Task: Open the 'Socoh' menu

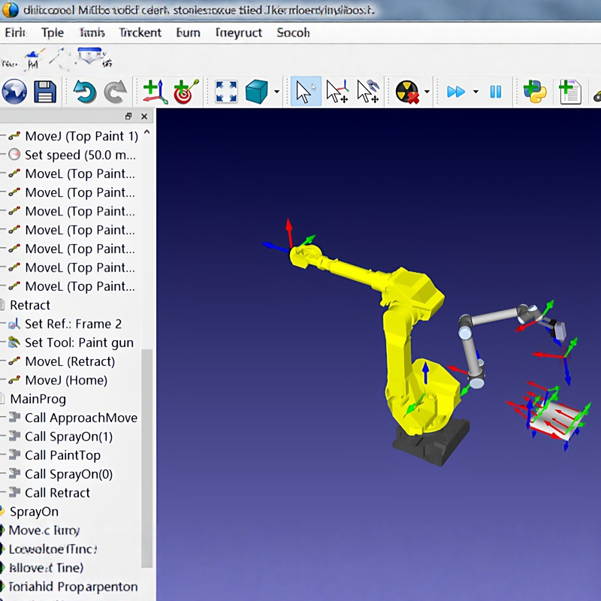Action: coord(293,32)
